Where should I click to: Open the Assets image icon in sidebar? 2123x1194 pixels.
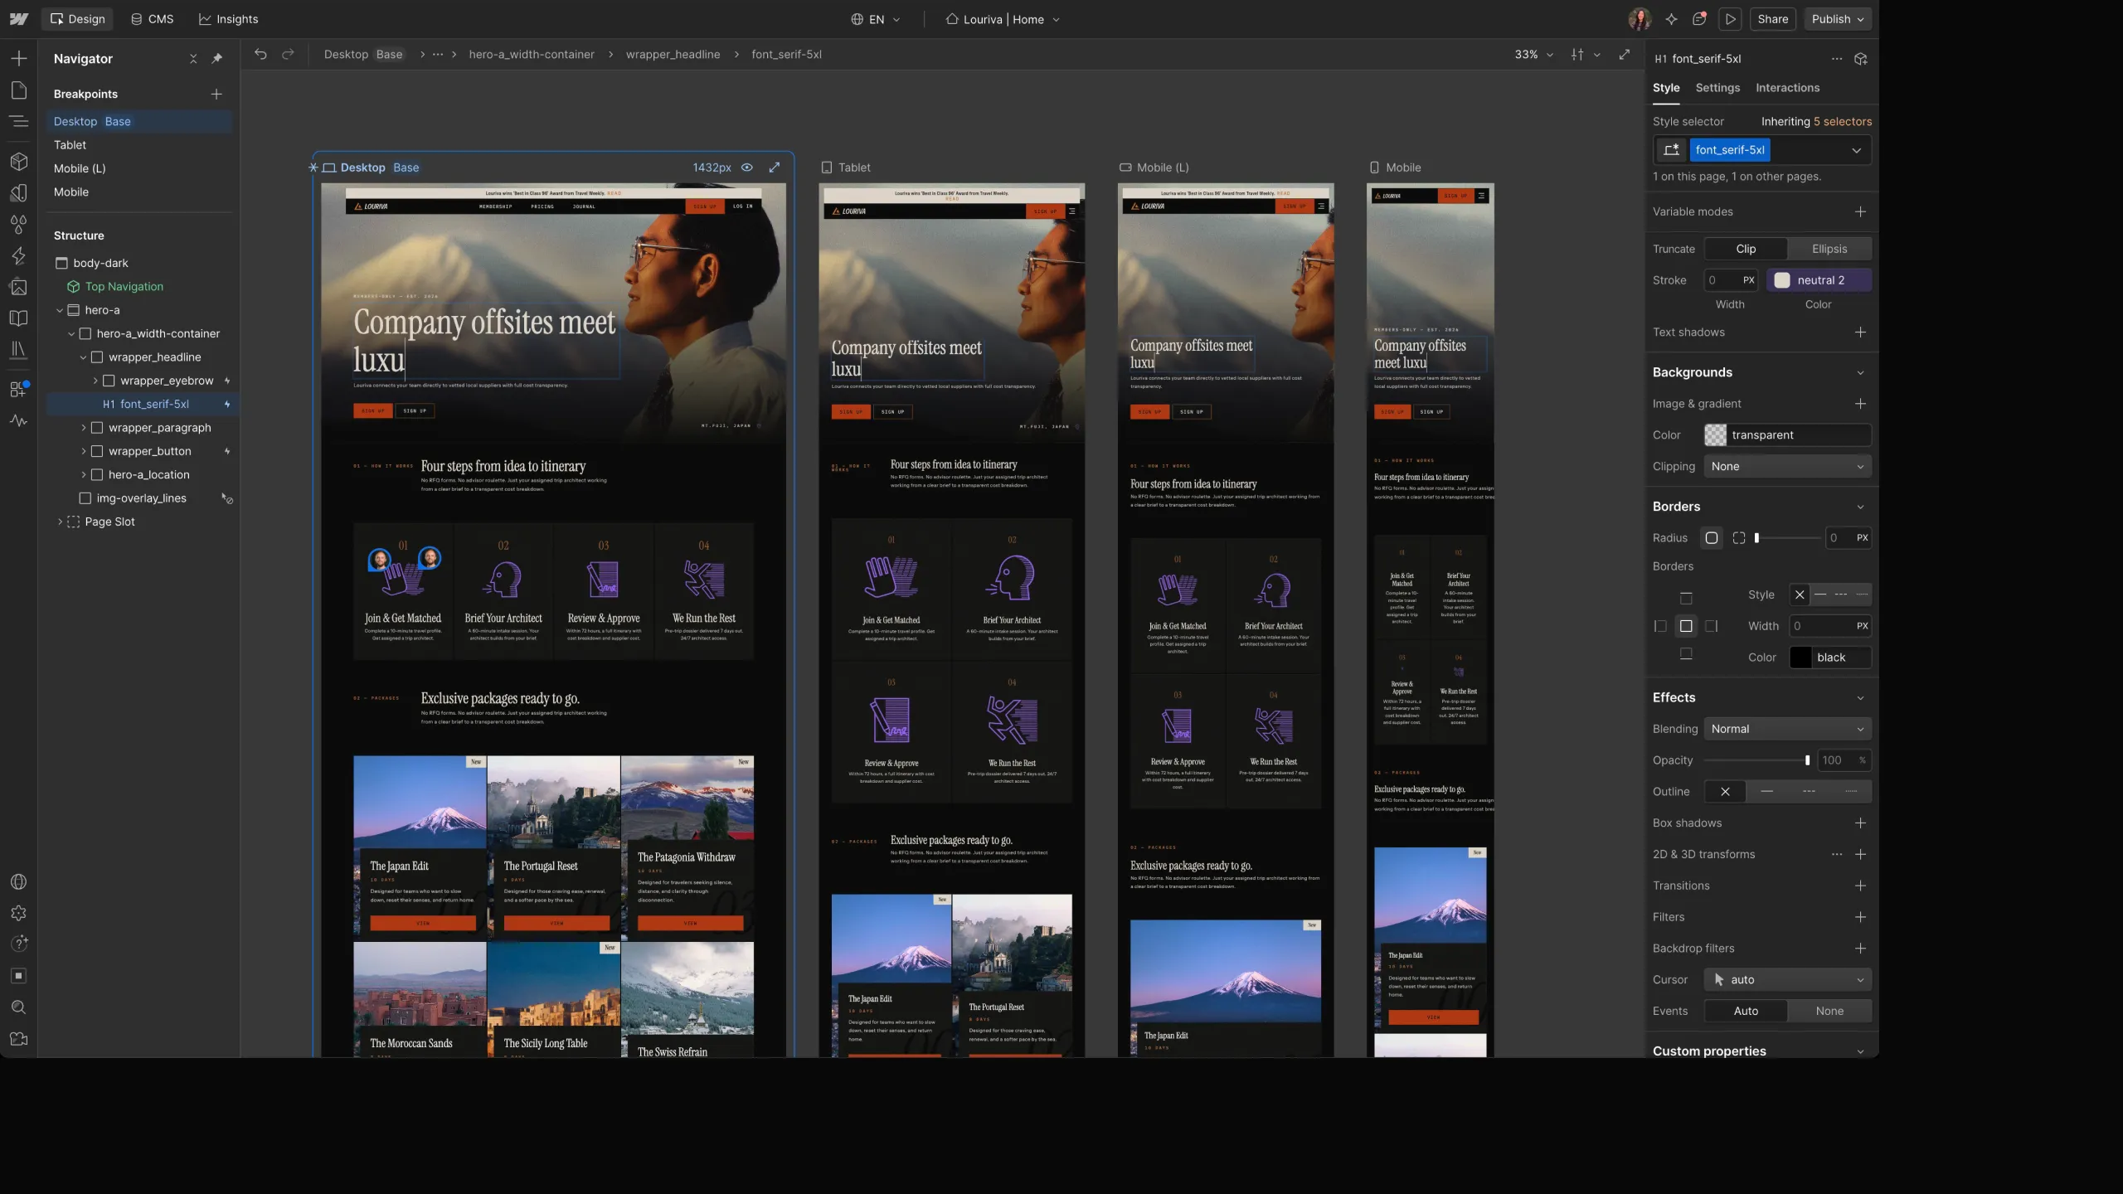18,287
